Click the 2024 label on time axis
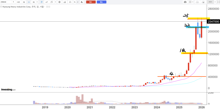 click(x=157, y=107)
